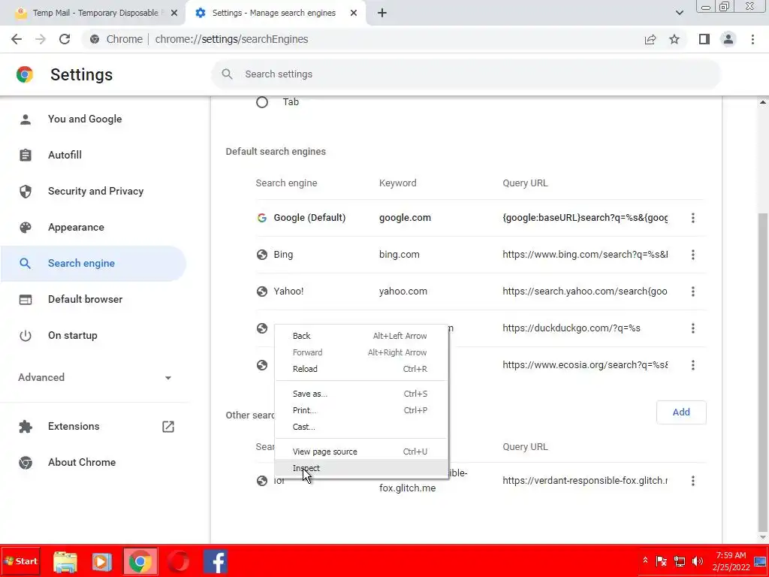Image resolution: width=769 pixels, height=577 pixels.
Task: Close the Temp Mail tab
Action: 174,14
